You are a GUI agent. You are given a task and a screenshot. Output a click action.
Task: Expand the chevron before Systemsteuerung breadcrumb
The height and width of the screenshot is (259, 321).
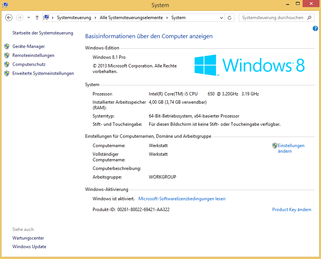(52, 18)
